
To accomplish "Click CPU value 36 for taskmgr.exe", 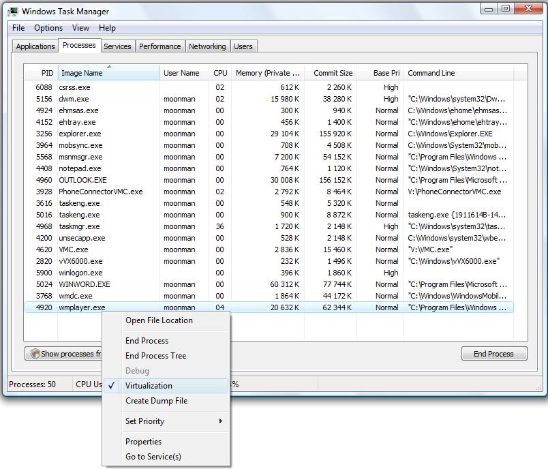I will [x=220, y=226].
